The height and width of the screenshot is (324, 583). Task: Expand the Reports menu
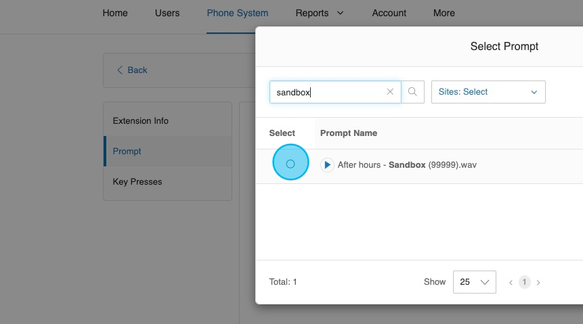click(x=319, y=13)
